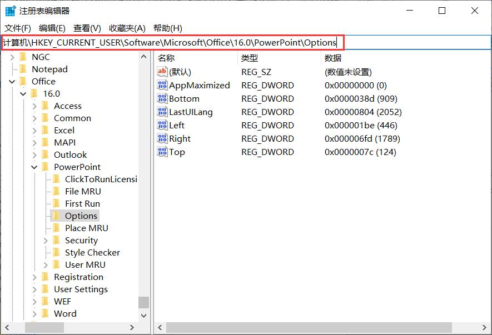Viewport: 492px width, 335px height.
Task: Expand the Security subkey
Action: click(46, 240)
